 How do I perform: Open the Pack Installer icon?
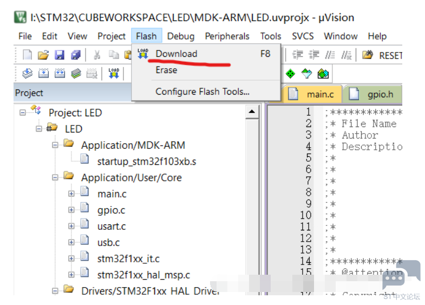323,74
